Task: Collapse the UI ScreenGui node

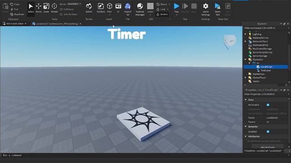Action: 250,63
